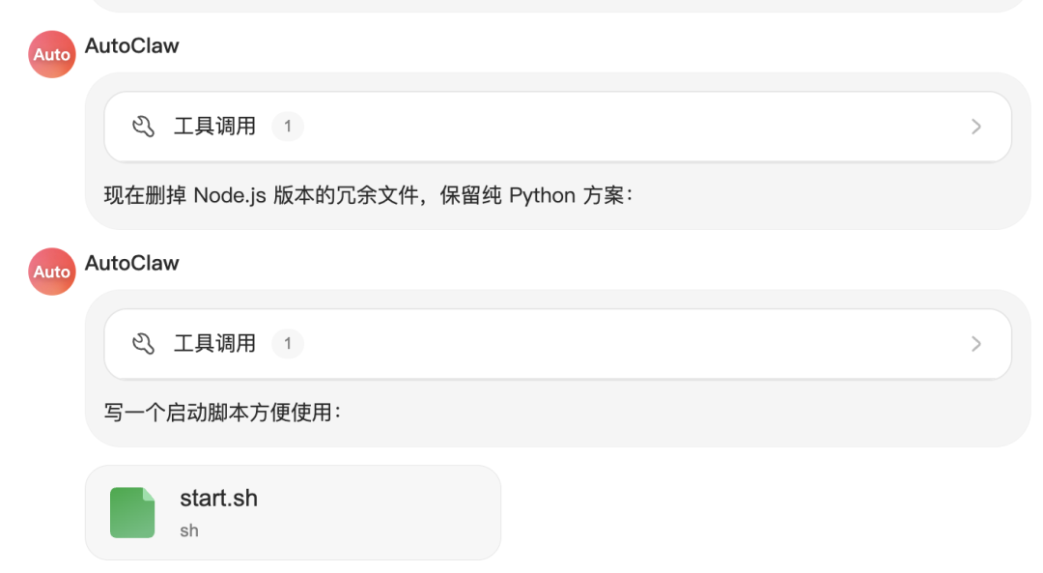Viewport: 1043px width, 573px height.
Task: Click the word Python in the message
Action: coord(542,196)
